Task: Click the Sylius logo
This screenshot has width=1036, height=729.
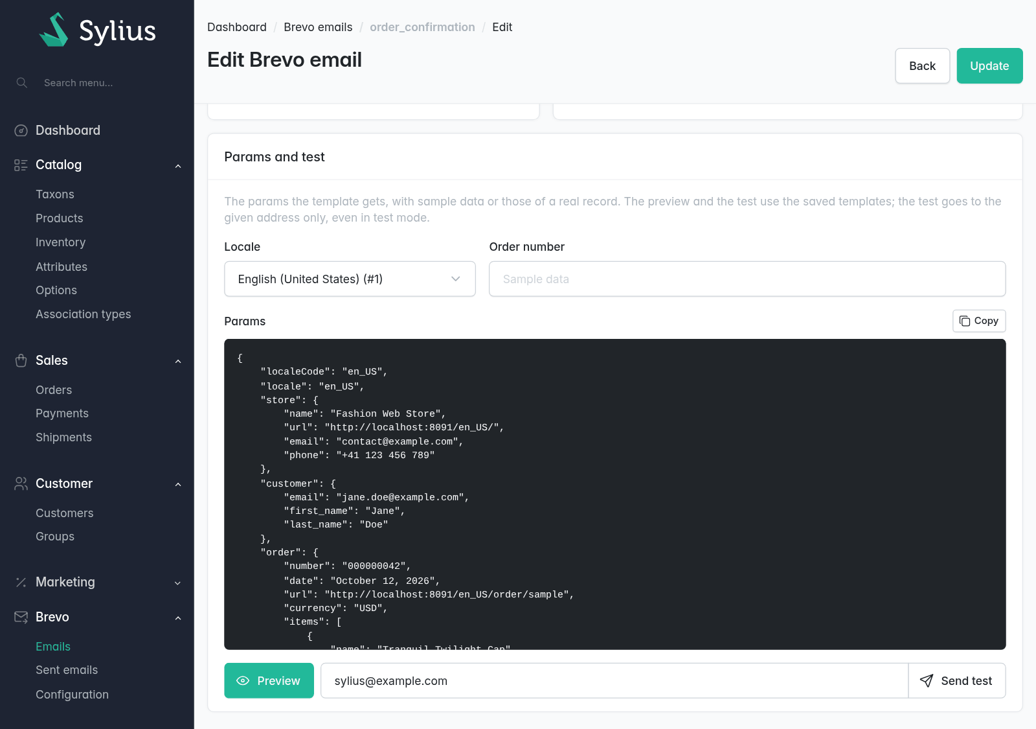Action: pos(97,30)
